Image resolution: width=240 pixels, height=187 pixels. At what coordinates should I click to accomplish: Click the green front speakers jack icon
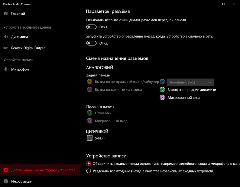pyautogui.click(x=162, y=90)
